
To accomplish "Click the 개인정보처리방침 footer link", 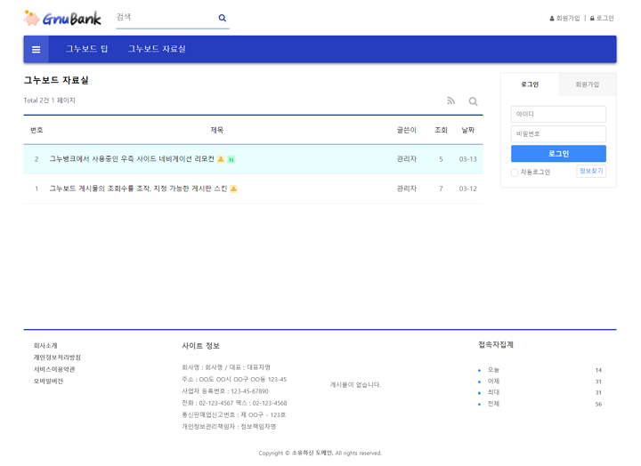I will (57, 358).
